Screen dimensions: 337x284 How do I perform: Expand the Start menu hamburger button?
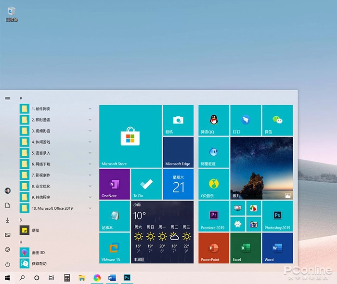point(8,99)
